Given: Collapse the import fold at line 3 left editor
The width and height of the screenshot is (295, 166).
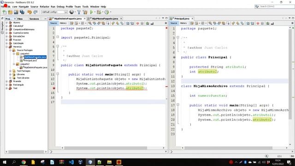Looking at the screenshot, I should pos(58,37).
